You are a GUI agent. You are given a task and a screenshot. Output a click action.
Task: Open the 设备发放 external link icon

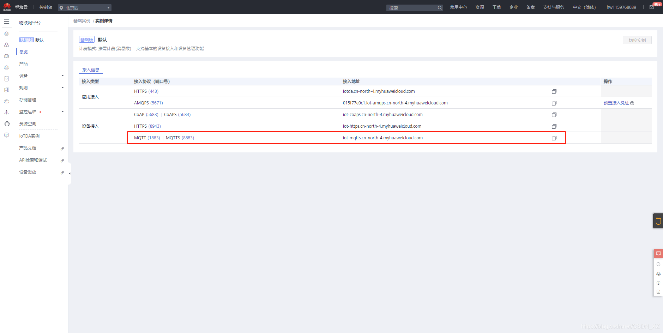(x=62, y=172)
